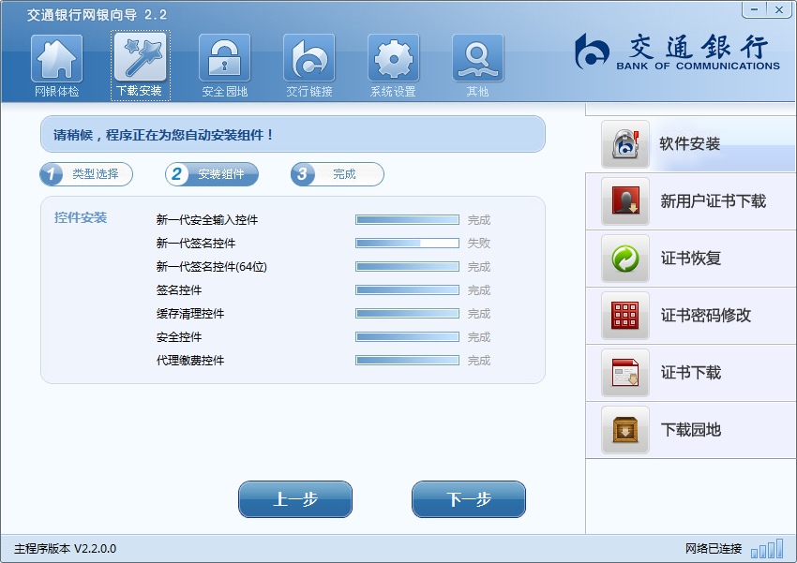Click the 控件安装 section heading
The width and height of the screenshot is (797, 563).
coord(81,217)
